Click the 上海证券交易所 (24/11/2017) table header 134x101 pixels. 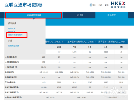pyautogui.click(x=81, y=41)
